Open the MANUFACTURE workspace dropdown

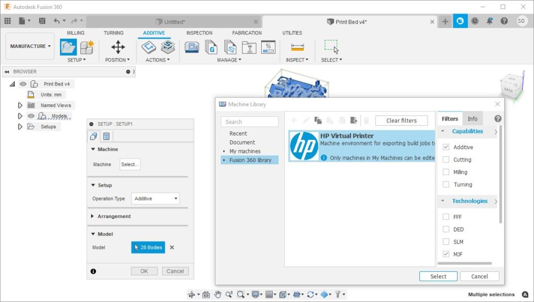click(30, 46)
